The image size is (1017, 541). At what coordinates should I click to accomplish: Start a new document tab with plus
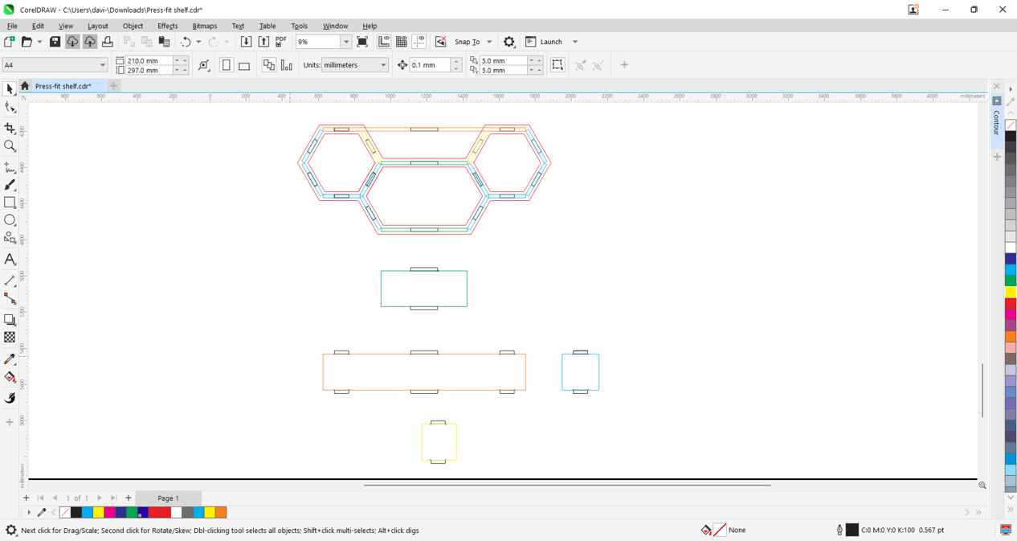pyautogui.click(x=114, y=86)
